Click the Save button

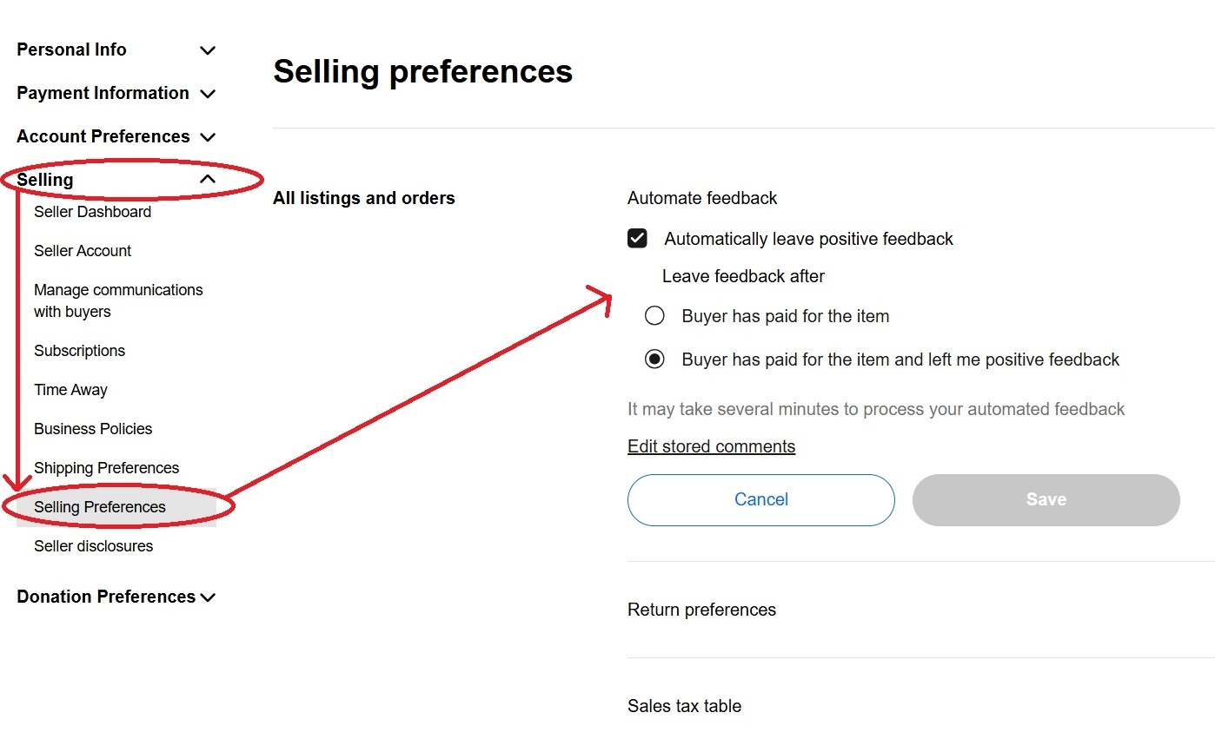tap(1046, 499)
